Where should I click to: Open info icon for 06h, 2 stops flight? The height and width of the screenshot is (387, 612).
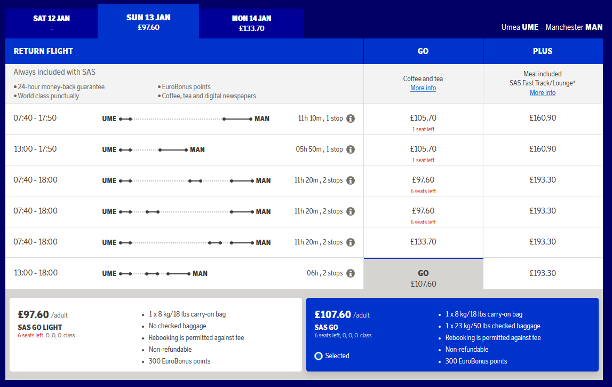click(351, 273)
